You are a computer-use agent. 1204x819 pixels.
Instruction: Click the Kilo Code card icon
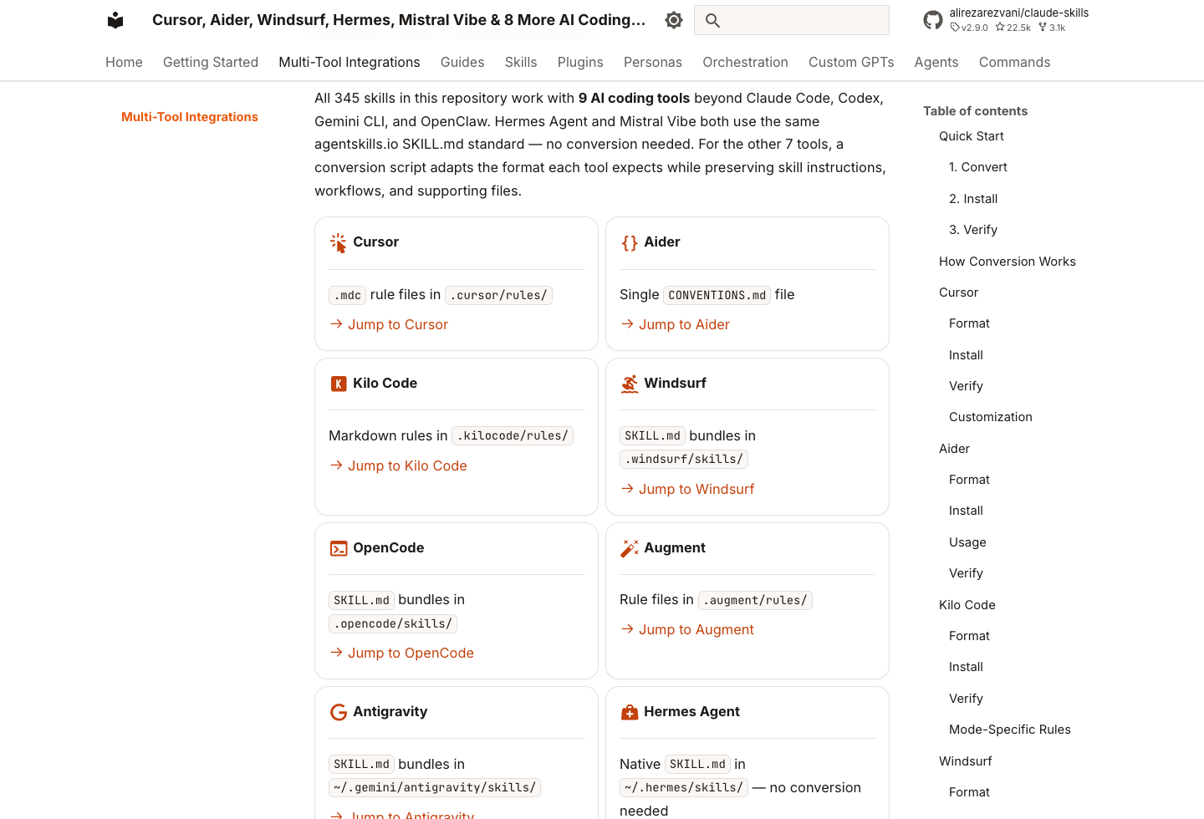point(338,384)
